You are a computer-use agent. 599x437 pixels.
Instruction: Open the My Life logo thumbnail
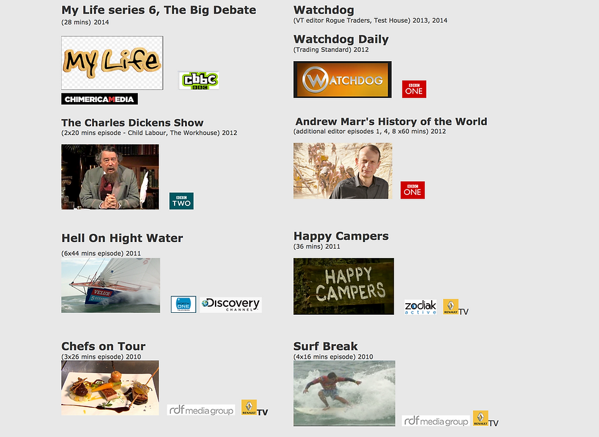[112, 63]
